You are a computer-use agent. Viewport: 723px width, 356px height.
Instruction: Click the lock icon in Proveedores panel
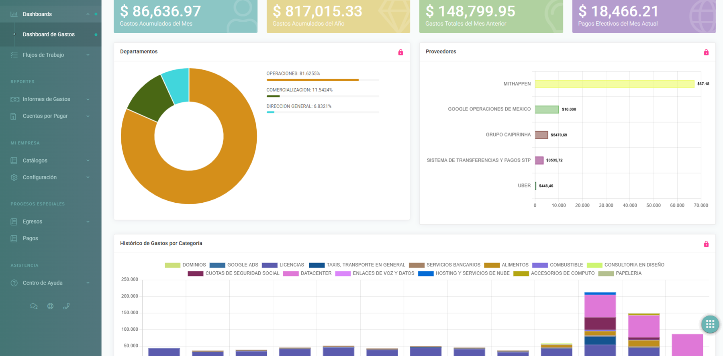[x=706, y=52]
